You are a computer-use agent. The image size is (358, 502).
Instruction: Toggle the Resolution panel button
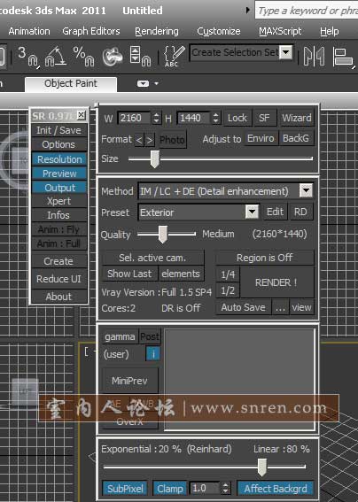(x=59, y=159)
